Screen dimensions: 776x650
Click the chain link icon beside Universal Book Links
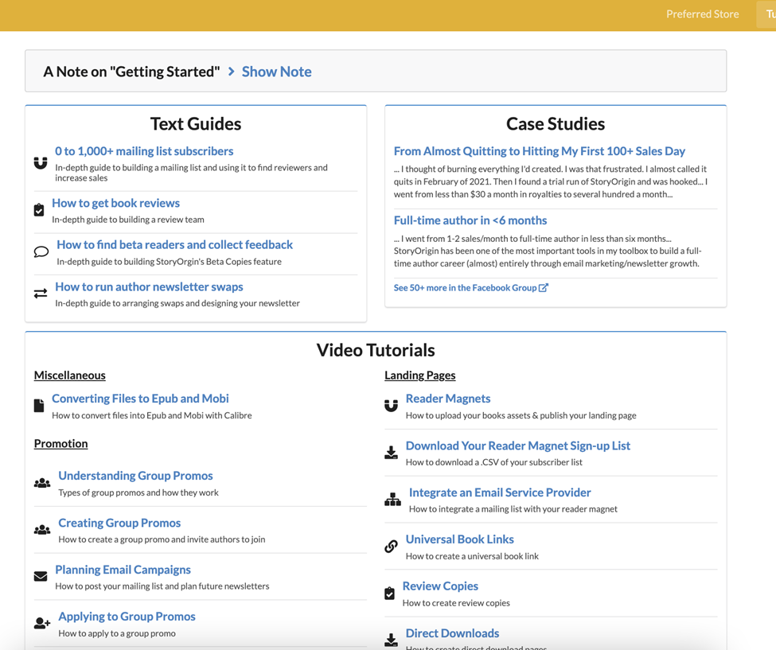pyautogui.click(x=391, y=546)
